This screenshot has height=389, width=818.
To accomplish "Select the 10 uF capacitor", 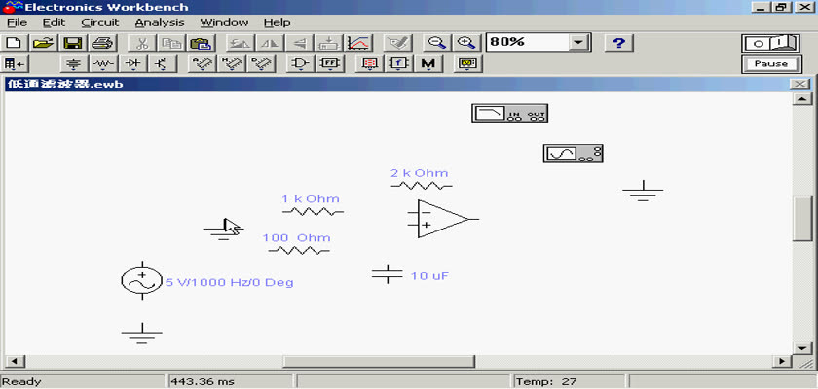I will 388,274.
